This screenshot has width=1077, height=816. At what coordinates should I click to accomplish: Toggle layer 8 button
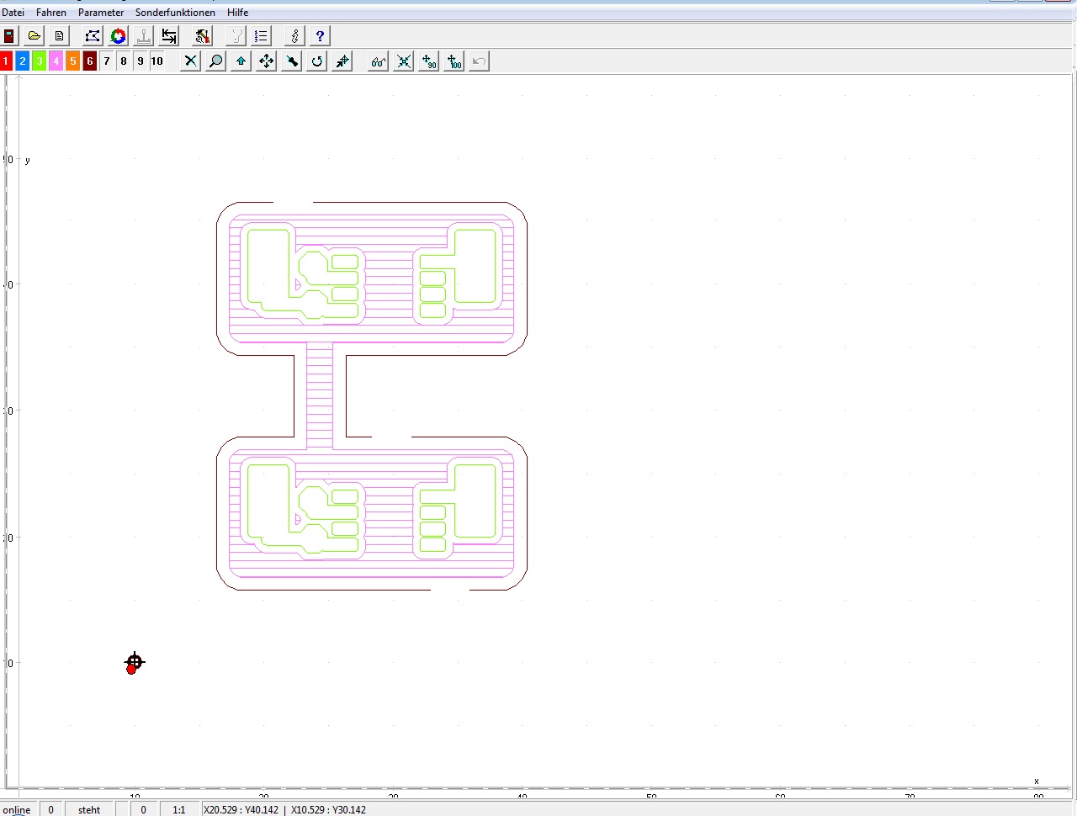[x=124, y=61]
